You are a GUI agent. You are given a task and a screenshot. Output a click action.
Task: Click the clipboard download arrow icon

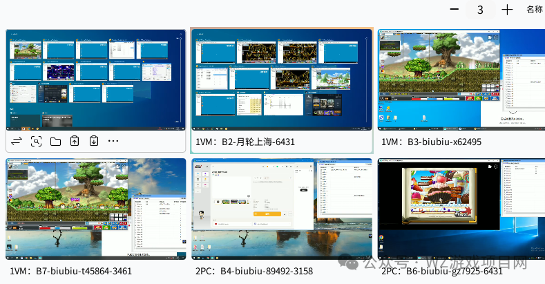pyautogui.click(x=94, y=141)
